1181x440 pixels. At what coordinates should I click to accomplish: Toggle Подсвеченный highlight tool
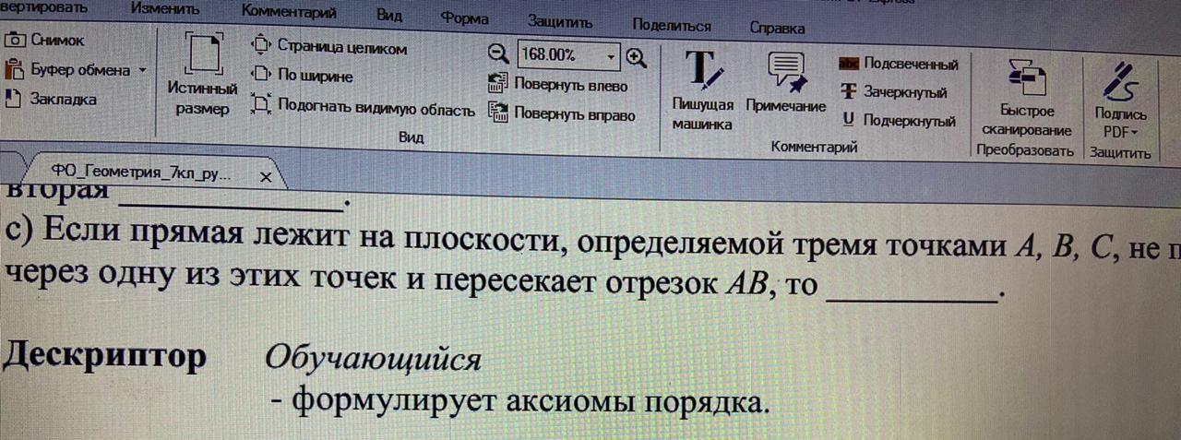(900, 65)
